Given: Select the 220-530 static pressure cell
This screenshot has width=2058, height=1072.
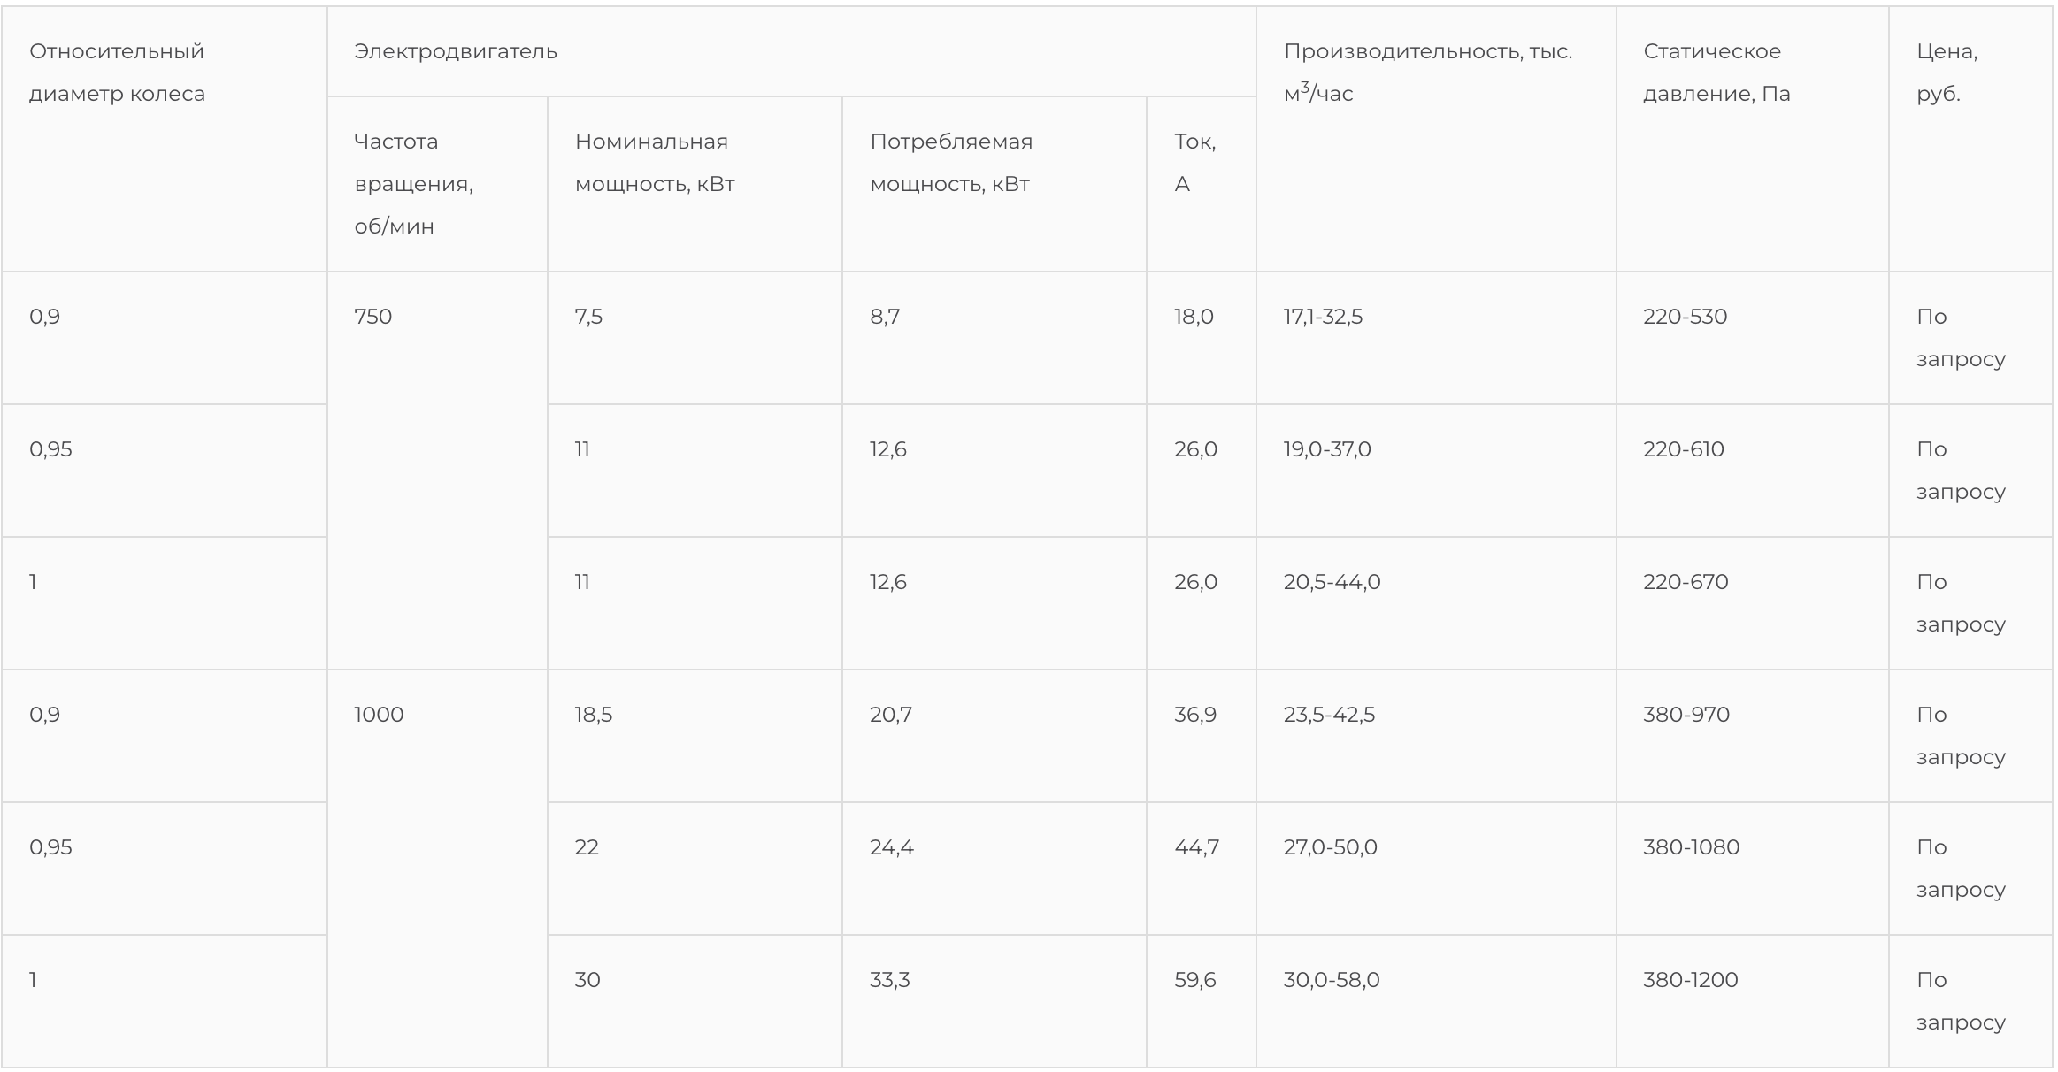Looking at the screenshot, I should (x=1685, y=317).
